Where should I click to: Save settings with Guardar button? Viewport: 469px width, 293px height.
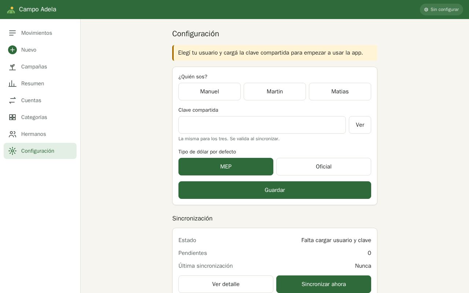pos(275,190)
